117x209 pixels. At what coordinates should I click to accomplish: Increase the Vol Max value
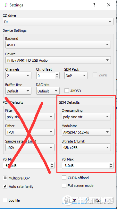111,164
